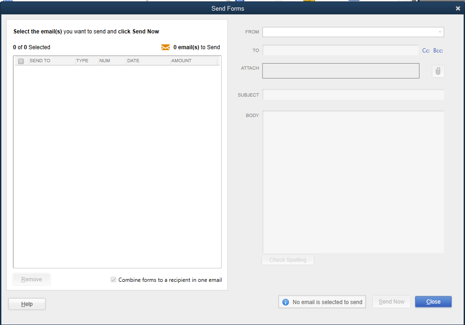This screenshot has height=325, width=465.
Task: Sort the list by AMOUNT column
Action: pyautogui.click(x=181, y=60)
